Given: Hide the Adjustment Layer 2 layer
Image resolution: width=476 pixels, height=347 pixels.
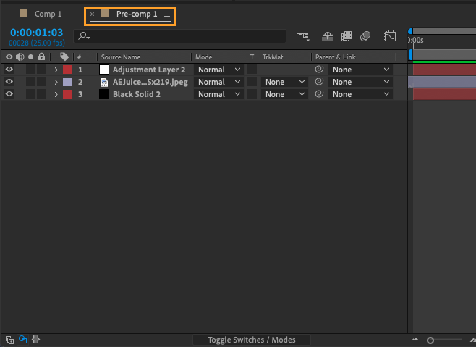Looking at the screenshot, I should pyautogui.click(x=9, y=70).
